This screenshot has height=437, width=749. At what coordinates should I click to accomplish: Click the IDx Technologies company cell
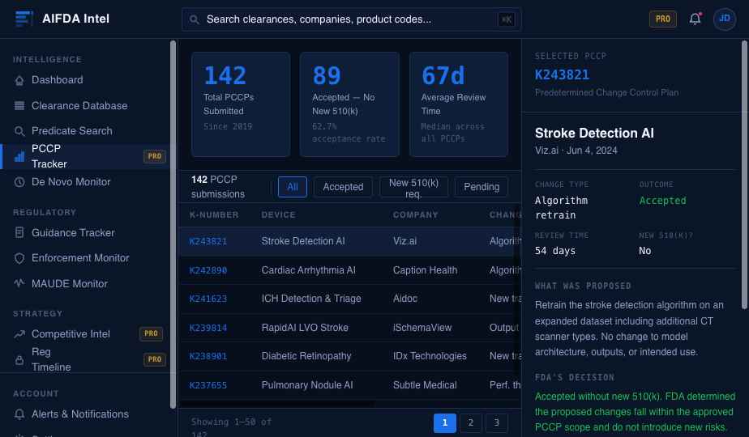(x=430, y=356)
